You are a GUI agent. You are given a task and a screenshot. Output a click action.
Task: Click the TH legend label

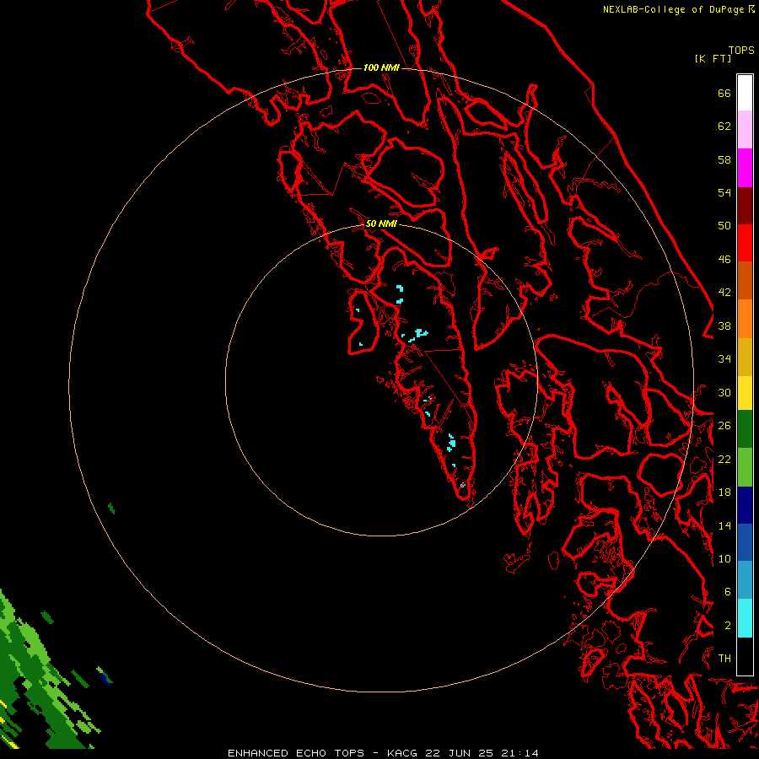tap(724, 659)
